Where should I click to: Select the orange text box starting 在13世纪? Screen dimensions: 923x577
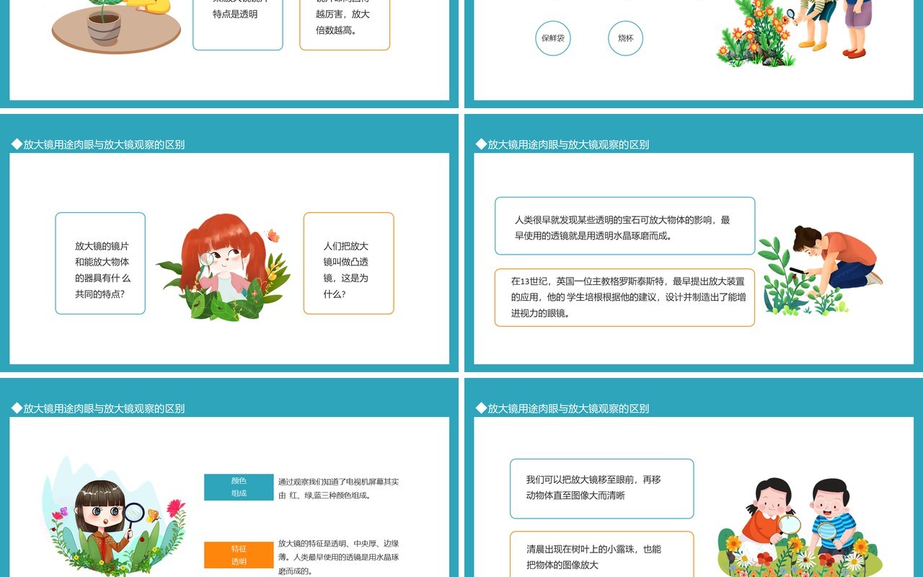625,297
